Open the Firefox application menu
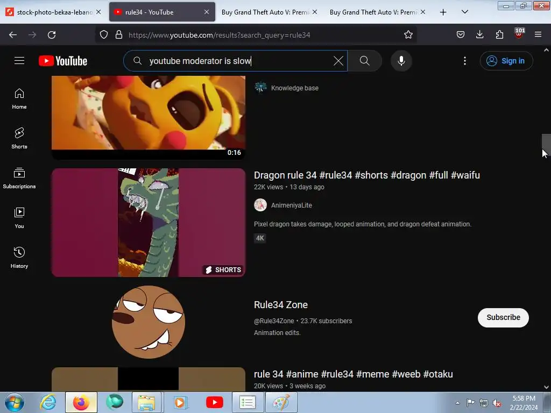The width and height of the screenshot is (551, 413). pos(538,35)
